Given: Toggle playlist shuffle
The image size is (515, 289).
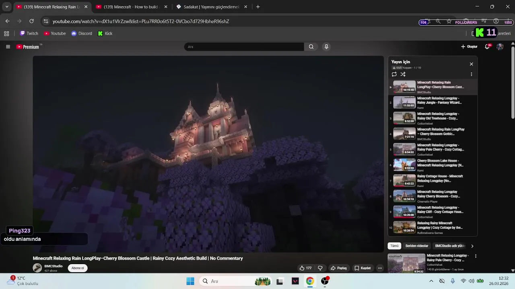Looking at the screenshot, I should click(403, 74).
